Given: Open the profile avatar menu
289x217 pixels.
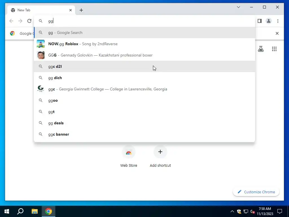Looking at the screenshot, I should pos(269,21).
